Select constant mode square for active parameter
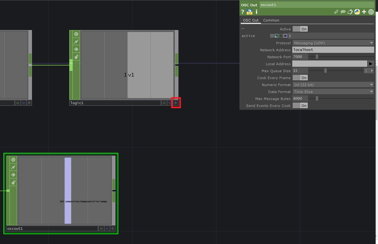378x244 pixels. point(272,36)
